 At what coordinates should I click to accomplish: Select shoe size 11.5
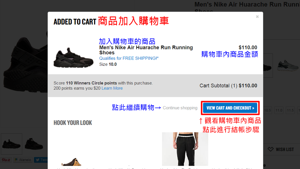pos(290,110)
